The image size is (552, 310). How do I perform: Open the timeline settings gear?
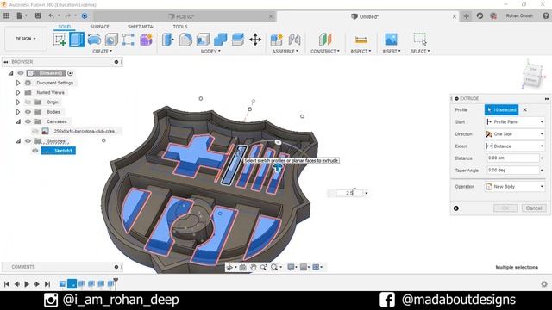click(x=544, y=284)
